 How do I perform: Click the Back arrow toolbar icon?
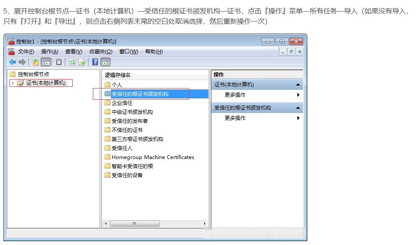pyautogui.click(x=12, y=62)
